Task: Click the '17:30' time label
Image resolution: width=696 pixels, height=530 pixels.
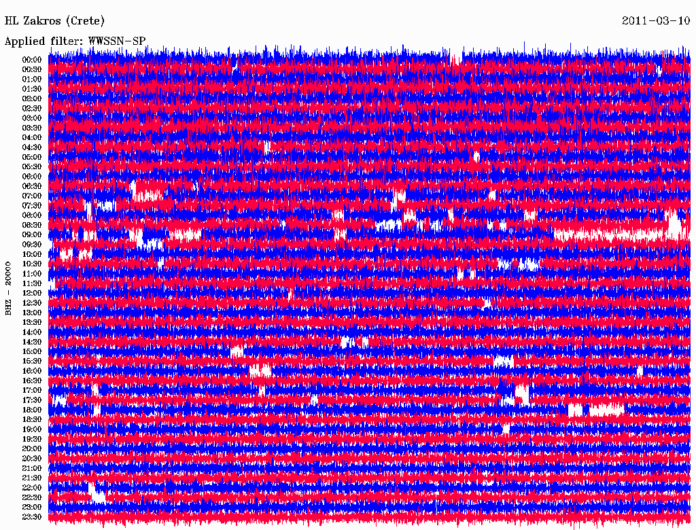Action: pyautogui.click(x=32, y=400)
